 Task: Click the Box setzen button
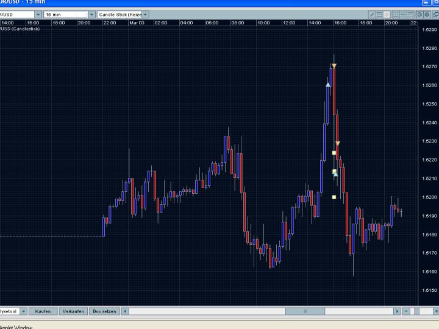coord(104,311)
